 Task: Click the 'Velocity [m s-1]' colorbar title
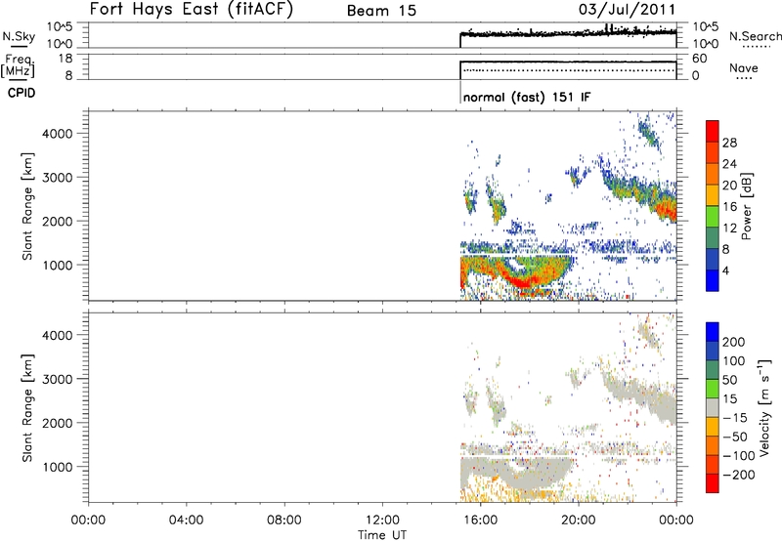pyautogui.click(x=763, y=407)
